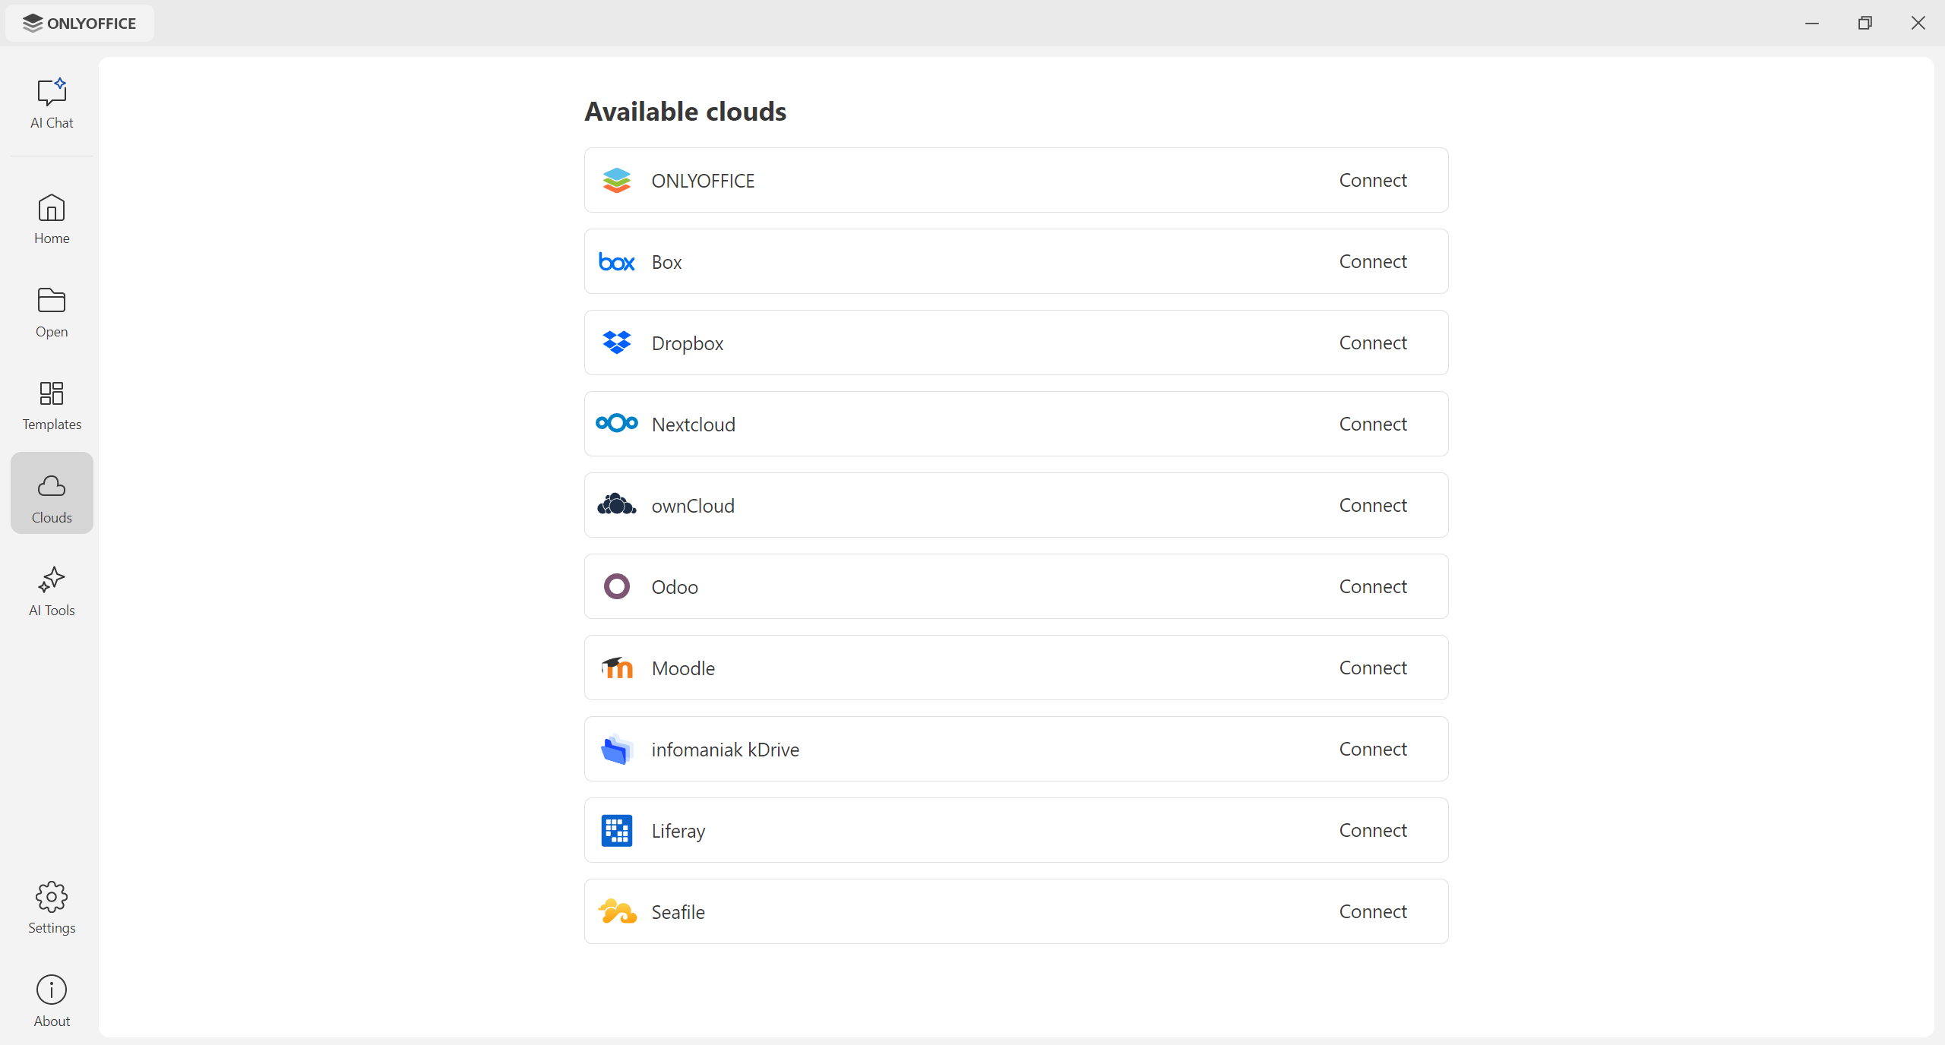The image size is (1945, 1045).
Task: Click the Box logo icon
Action: click(x=617, y=262)
